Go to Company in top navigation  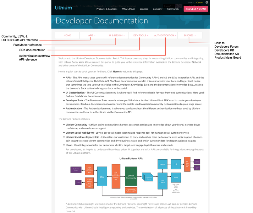[157, 9]
